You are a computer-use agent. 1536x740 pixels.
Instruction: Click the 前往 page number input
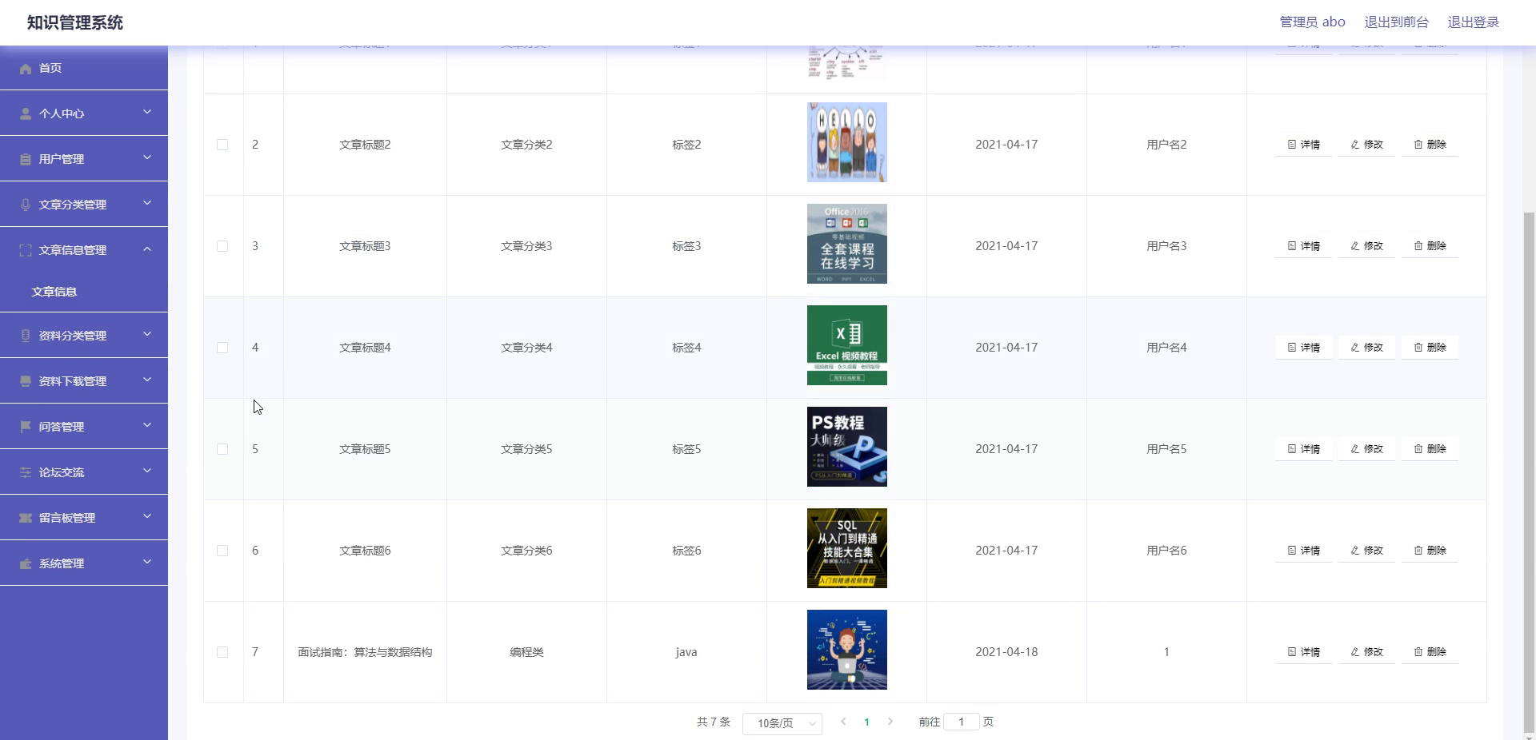point(962,722)
